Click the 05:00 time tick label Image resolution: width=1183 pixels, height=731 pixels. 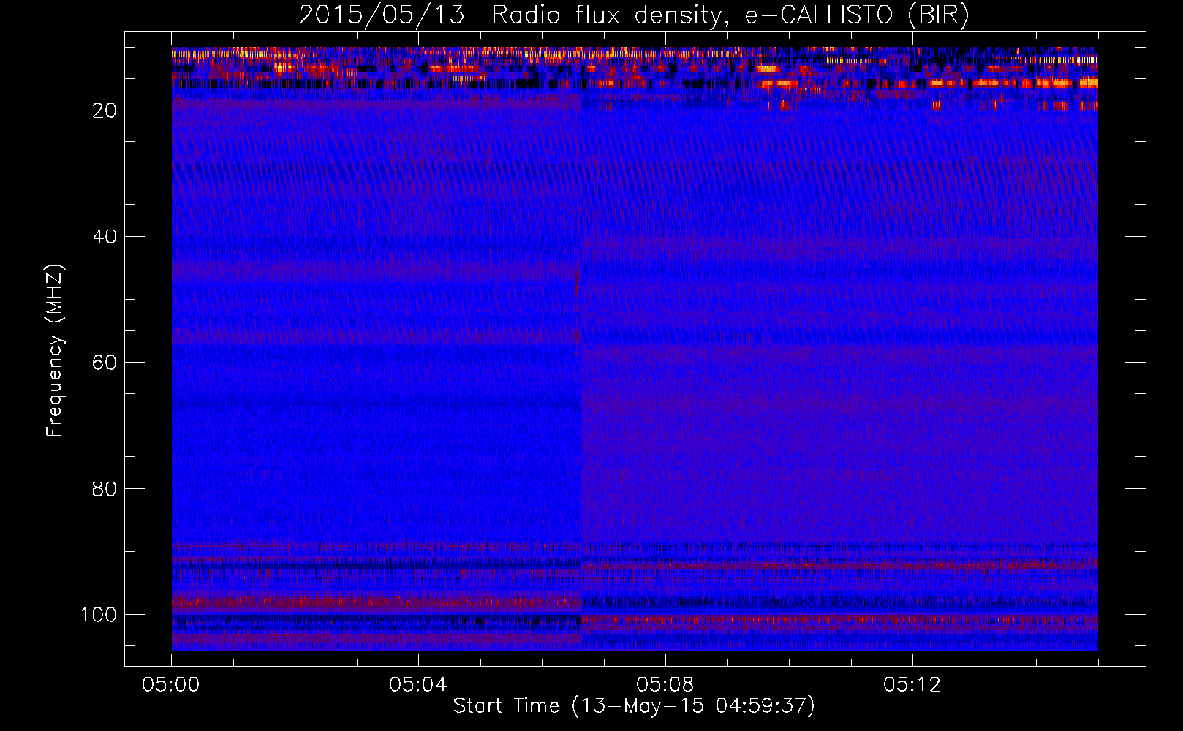(171, 685)
